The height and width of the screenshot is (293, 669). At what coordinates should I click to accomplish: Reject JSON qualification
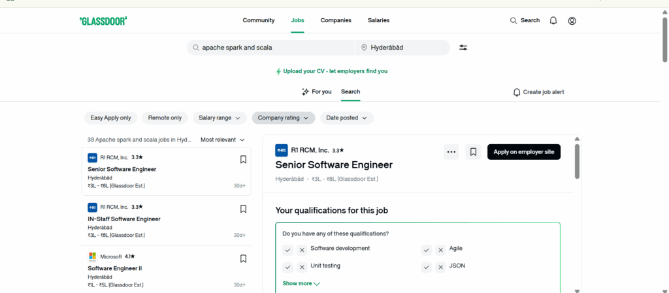click(x=441, y=268)
